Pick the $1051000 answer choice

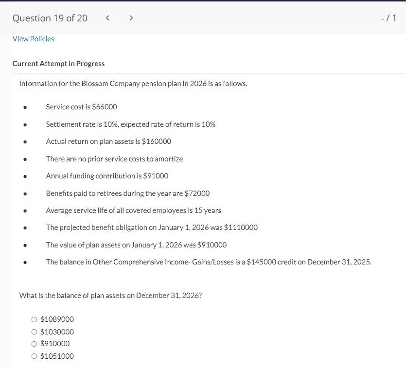point(34,356)
